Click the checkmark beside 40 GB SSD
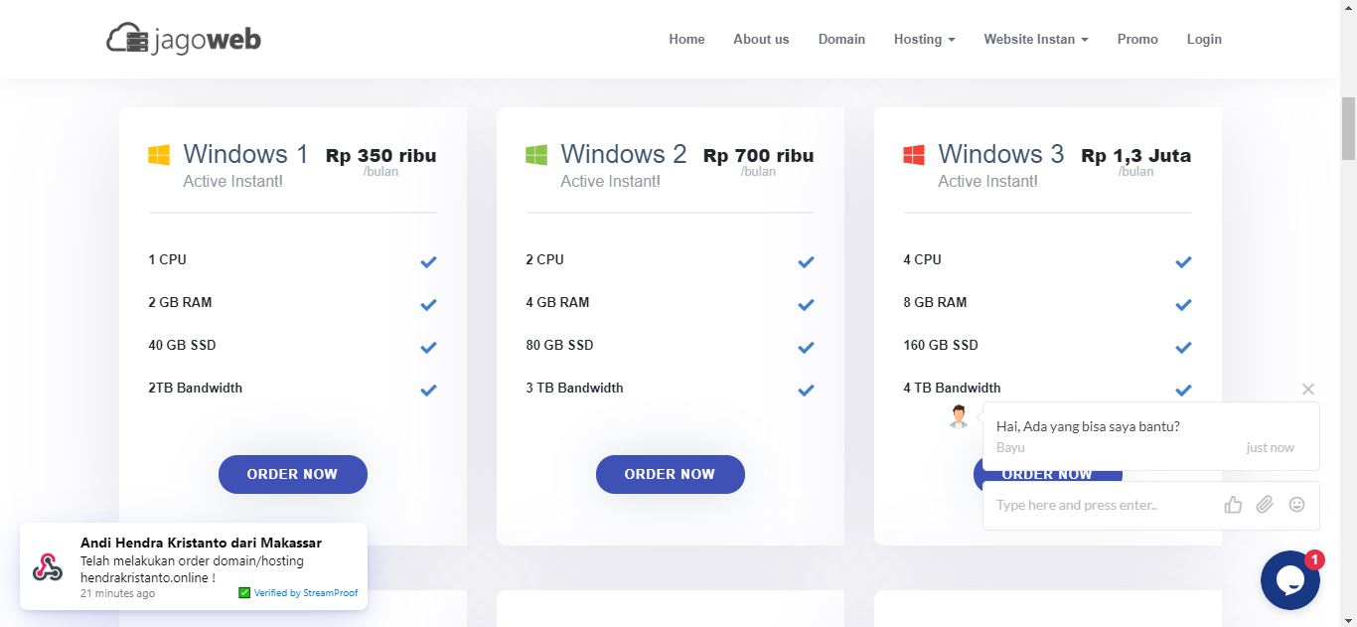The width and height of the screenshot is (1357, 627). pos(428,348)
